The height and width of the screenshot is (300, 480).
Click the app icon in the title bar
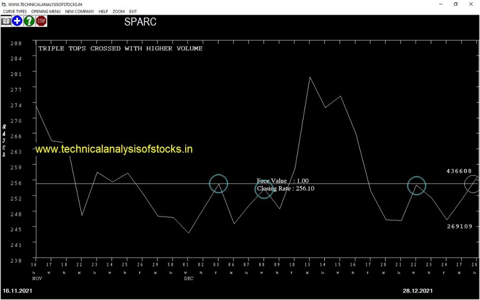(x=4, y=4)
